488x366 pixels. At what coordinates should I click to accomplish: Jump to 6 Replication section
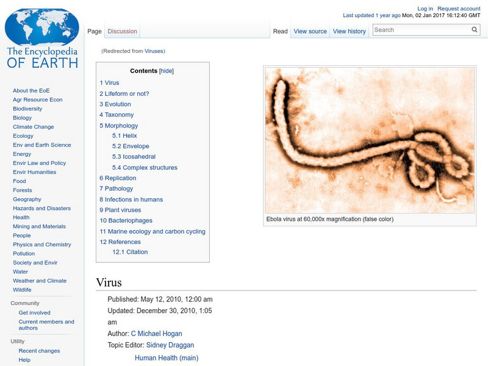pyautogui.click(x=118, y=178)
